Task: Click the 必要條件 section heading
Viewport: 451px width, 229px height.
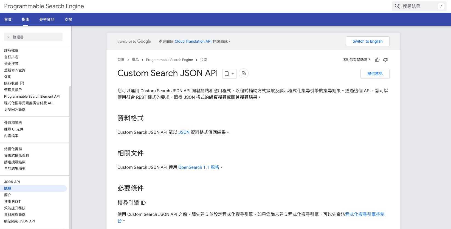Action: [x=131, y=188]
